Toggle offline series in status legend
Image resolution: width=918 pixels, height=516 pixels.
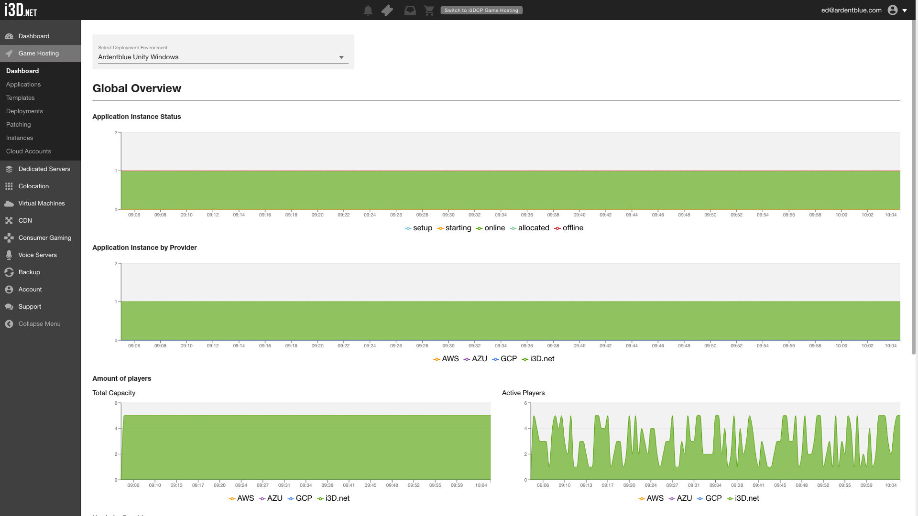(x=568, y=228)
